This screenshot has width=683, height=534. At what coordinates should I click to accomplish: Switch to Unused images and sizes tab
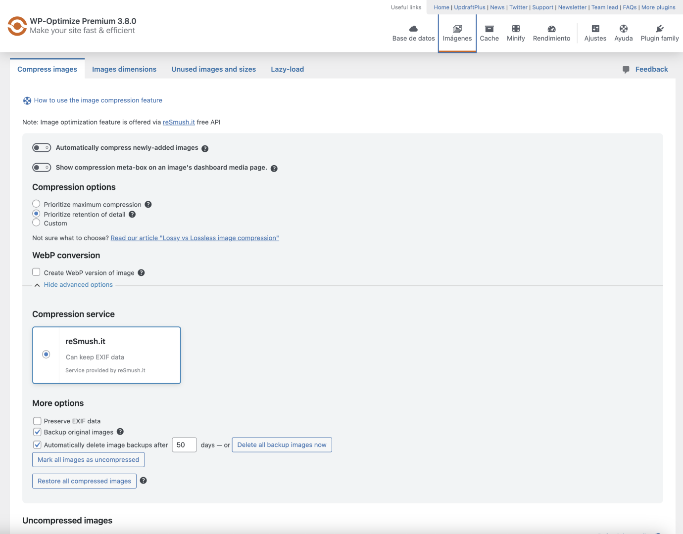[214, 69]
